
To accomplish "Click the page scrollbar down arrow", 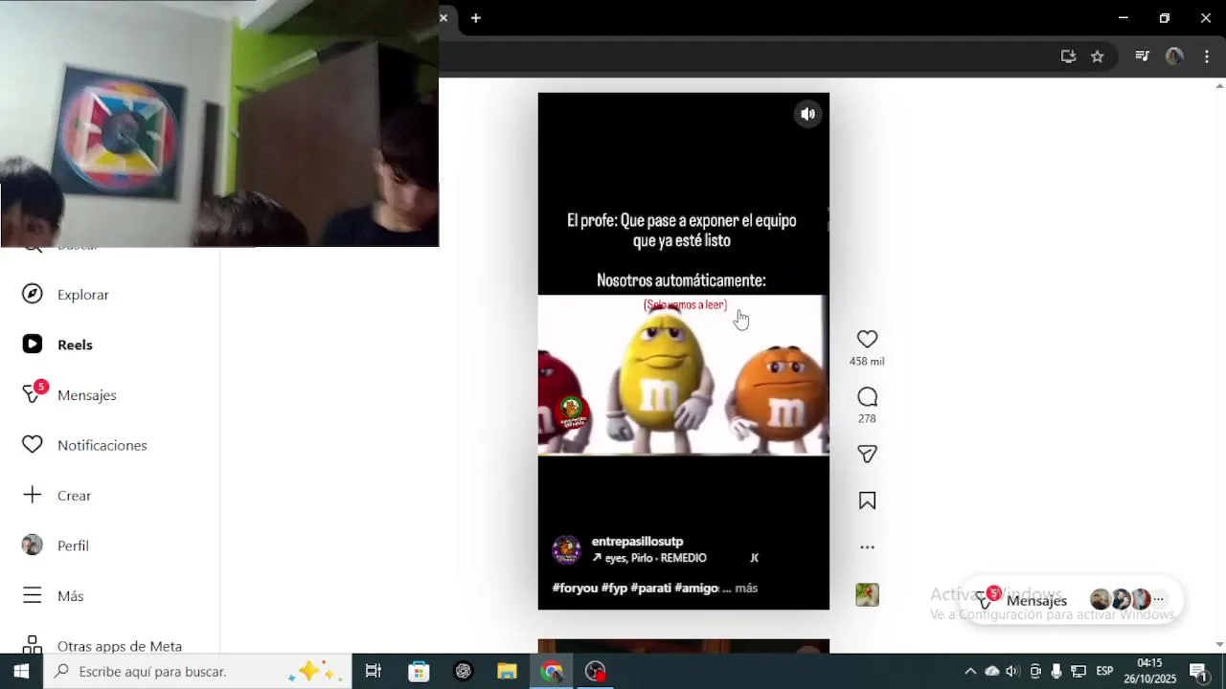I will (1219, 645).
